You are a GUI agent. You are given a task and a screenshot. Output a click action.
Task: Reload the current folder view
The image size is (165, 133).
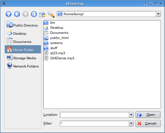coord(34,14)
